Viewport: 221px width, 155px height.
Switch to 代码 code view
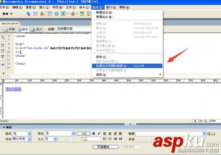coord(10,29)
